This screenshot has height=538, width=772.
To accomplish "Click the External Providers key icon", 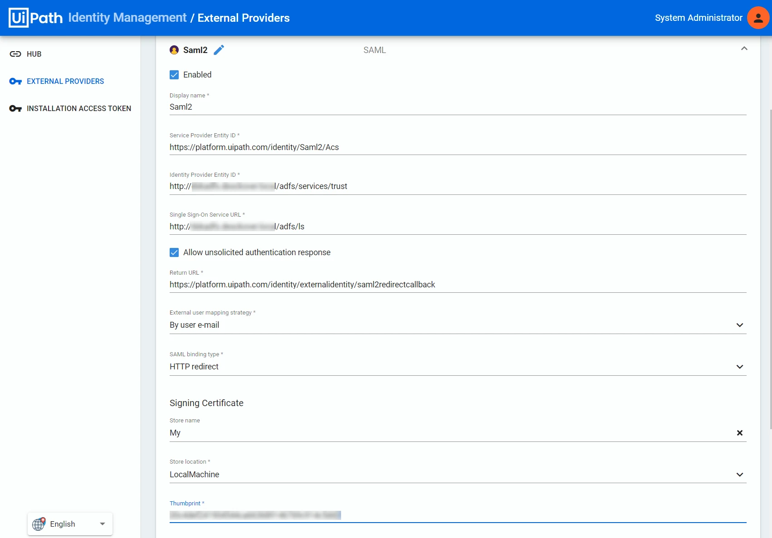I will pos(15,81).
